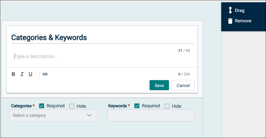Save the section title and description
266x138 pixels.
(x=159, y=85)
